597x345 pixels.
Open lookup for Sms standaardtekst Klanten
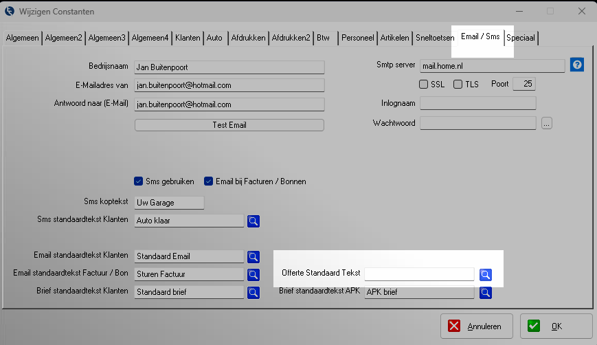coord(254,221)
